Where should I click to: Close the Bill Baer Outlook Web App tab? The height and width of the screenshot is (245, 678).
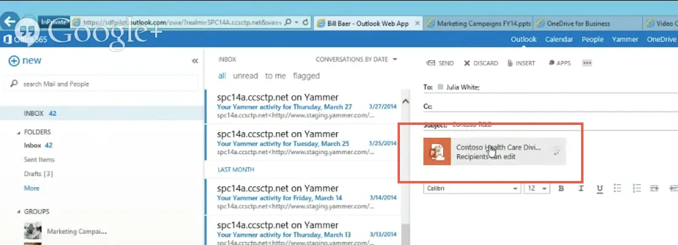click(x=417, y=24)
